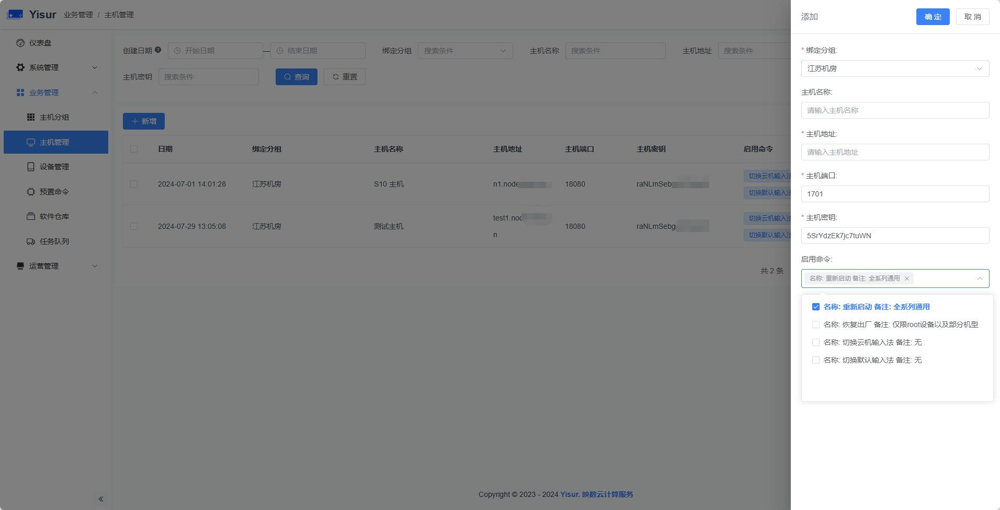This screenshot has width=1000, height=510.
Task: Click the 主机分组 grid icon
Action: (31, 117)
